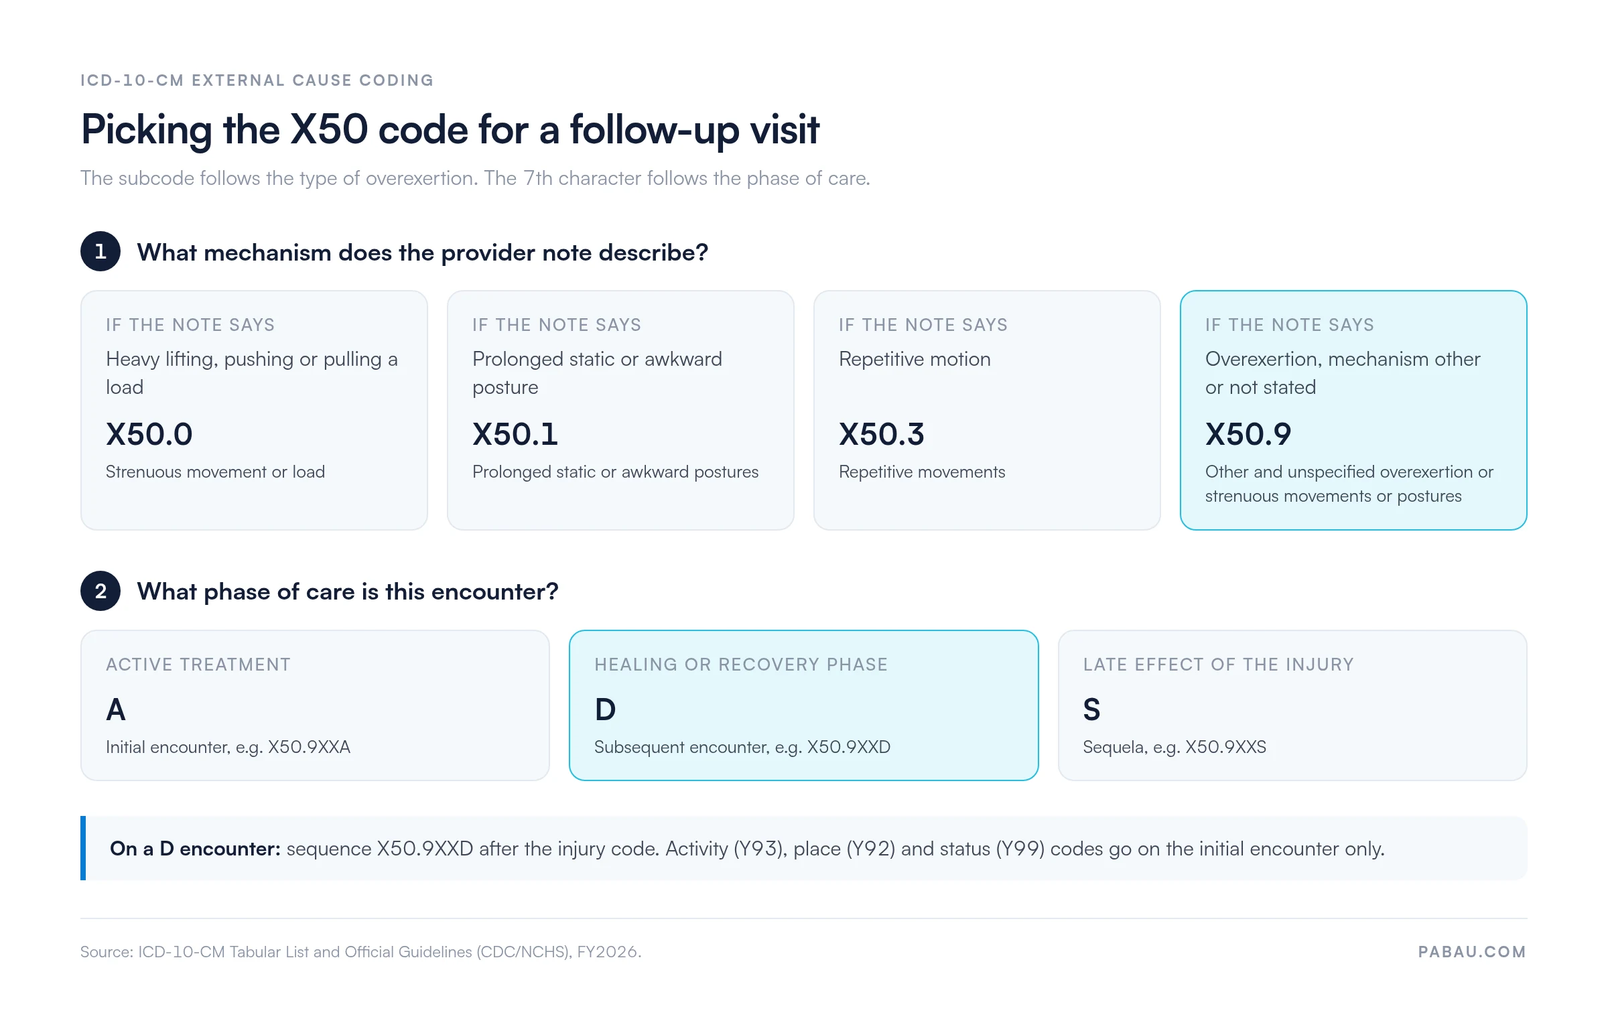Select the X50.0 strenuous movement card
This screenshot has height=1033, width=1608.
click(x=254, y=410)
